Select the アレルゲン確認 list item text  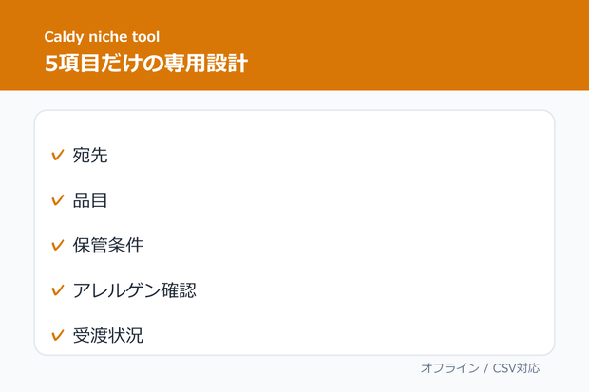[x=135, y=290]
